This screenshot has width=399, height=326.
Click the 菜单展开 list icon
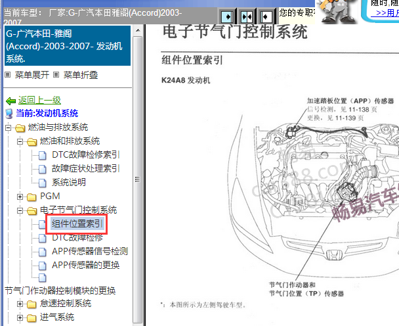pos(8,75)
